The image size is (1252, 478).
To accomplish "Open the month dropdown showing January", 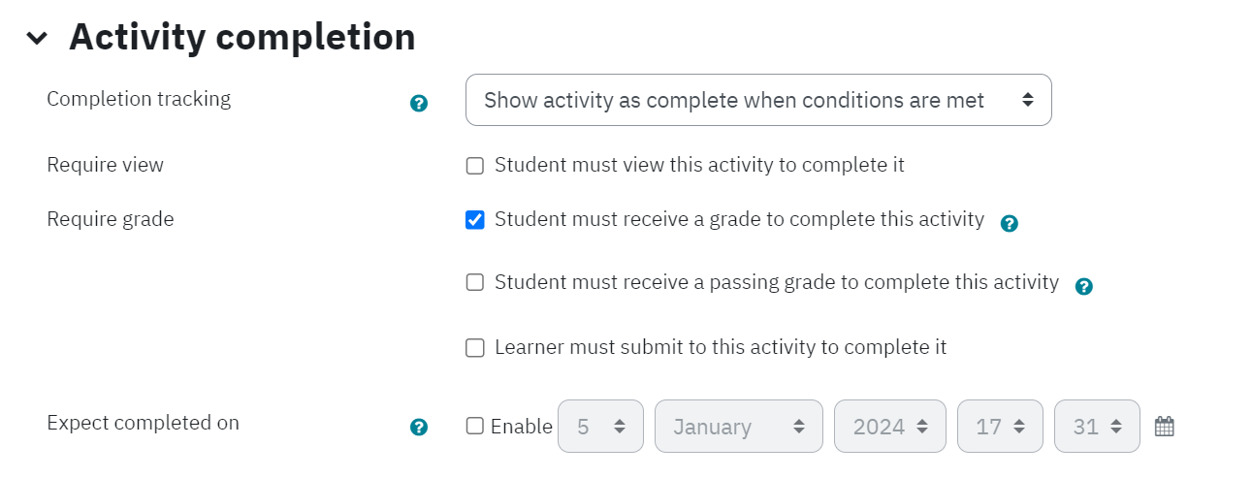I will point(739,426).
